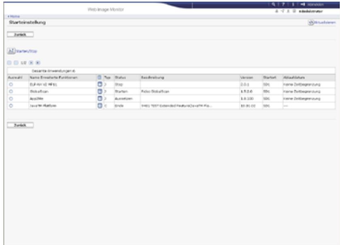The image size is (340, 245).
Task: Click the Home breadcrumb link
Action: (x=14, y=16)
